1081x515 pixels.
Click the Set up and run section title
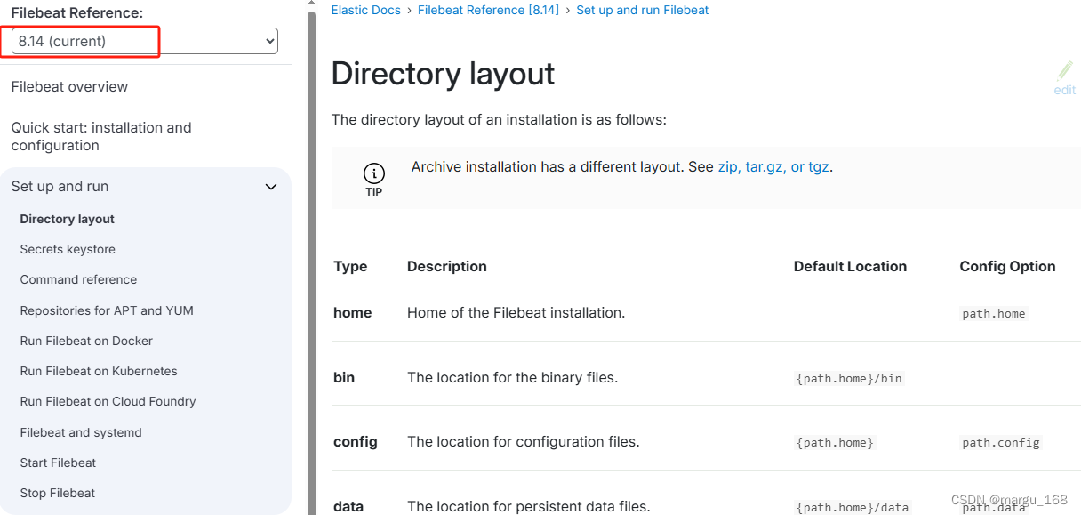pyautogui.click(x=60, y=186)
